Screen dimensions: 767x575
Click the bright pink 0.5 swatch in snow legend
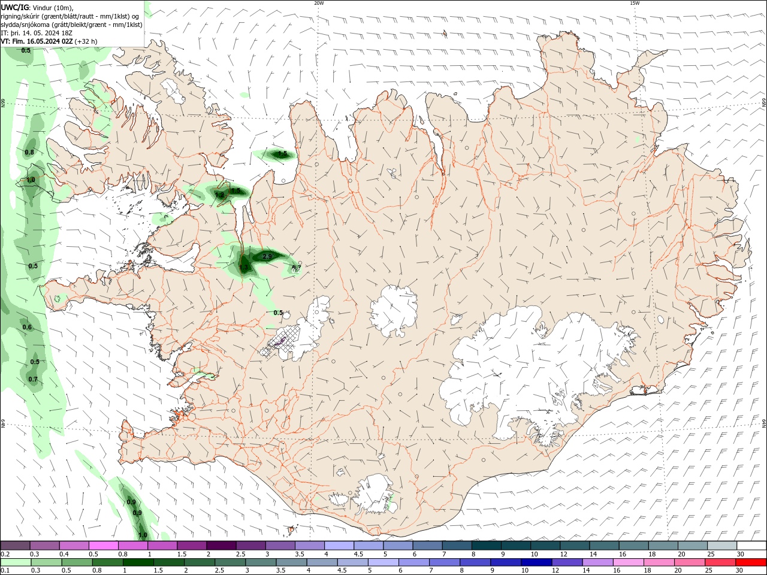click(x=103, y=545)
